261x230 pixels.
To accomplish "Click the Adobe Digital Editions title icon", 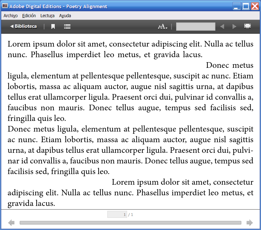I will click(x=5, y=6).
